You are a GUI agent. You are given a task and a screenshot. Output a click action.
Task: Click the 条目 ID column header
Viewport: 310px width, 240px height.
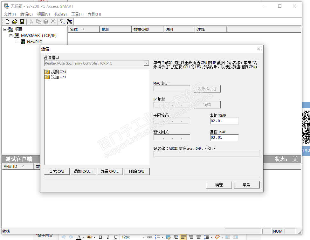(18, 167)
